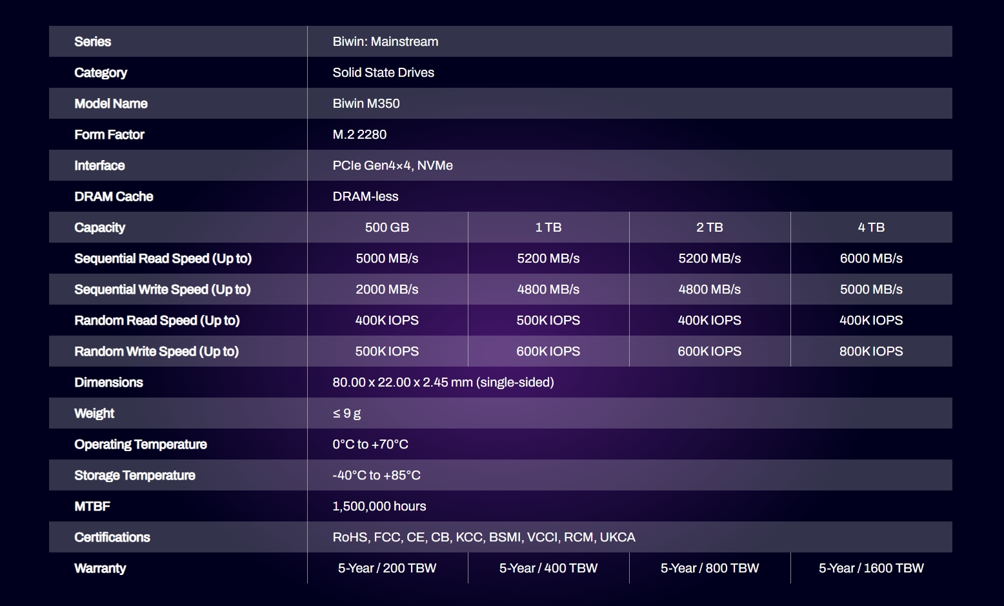Click the Series row label
The image size is (1004, 606).
pyautogui.click(x=92, y=41)
